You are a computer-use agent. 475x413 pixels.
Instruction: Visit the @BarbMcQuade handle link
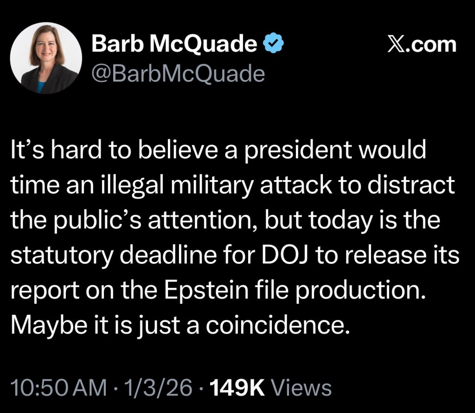[178, 73]
